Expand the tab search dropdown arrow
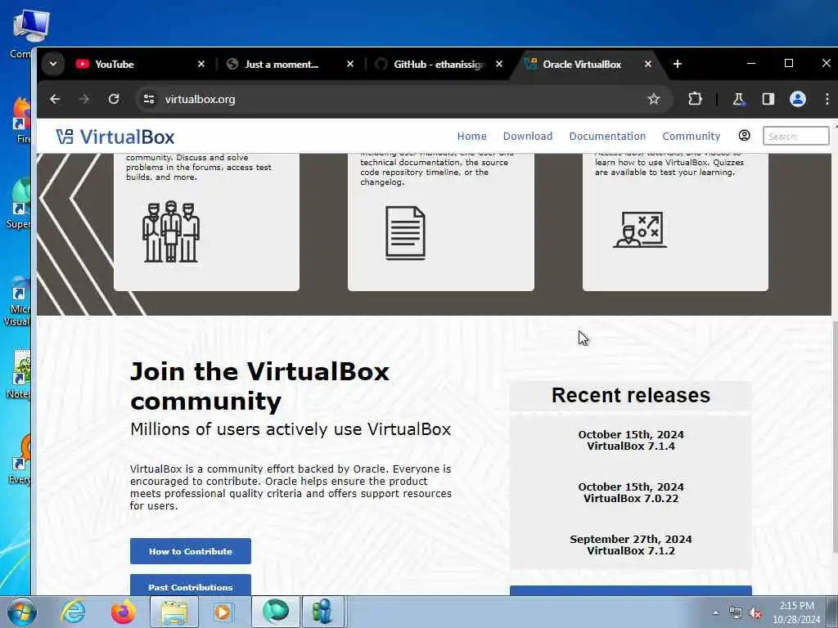838x628 pixels. point(53,64)
